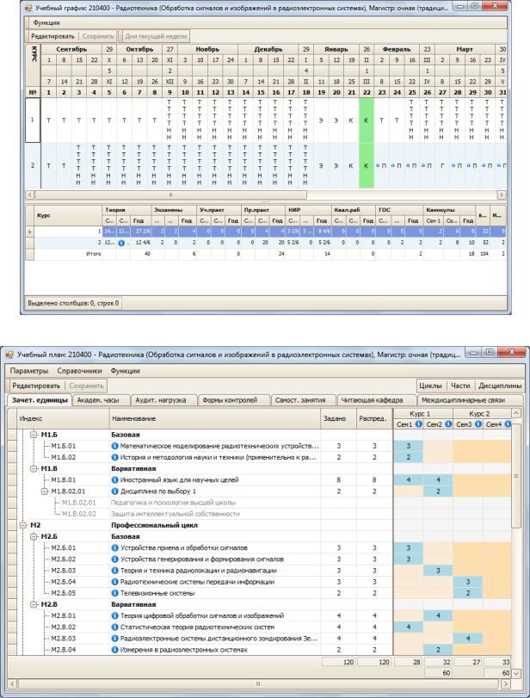Click info icon for Статистическая теория радиотехнических систем

pyautogui.click(x=114, y=627)
